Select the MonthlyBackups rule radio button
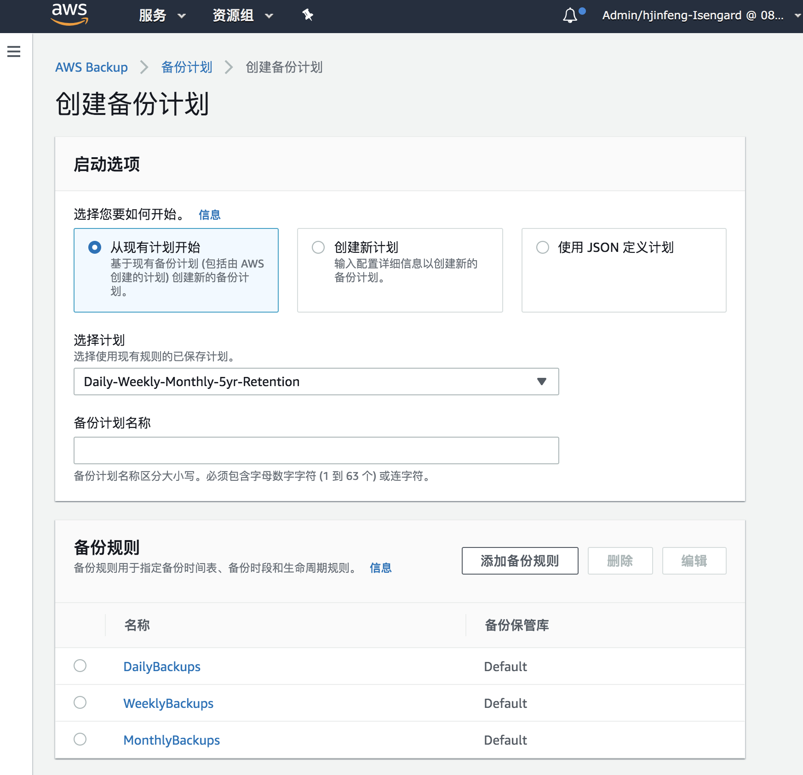Viewport: 803px width, 775px height. coord(80,739)
